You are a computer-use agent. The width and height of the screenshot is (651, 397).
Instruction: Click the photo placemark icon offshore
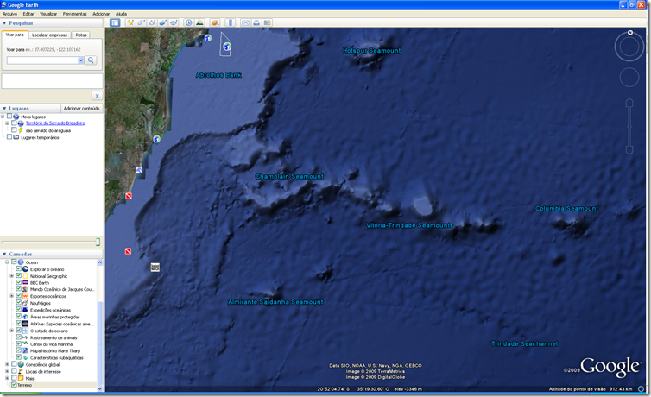pos(155,268)
